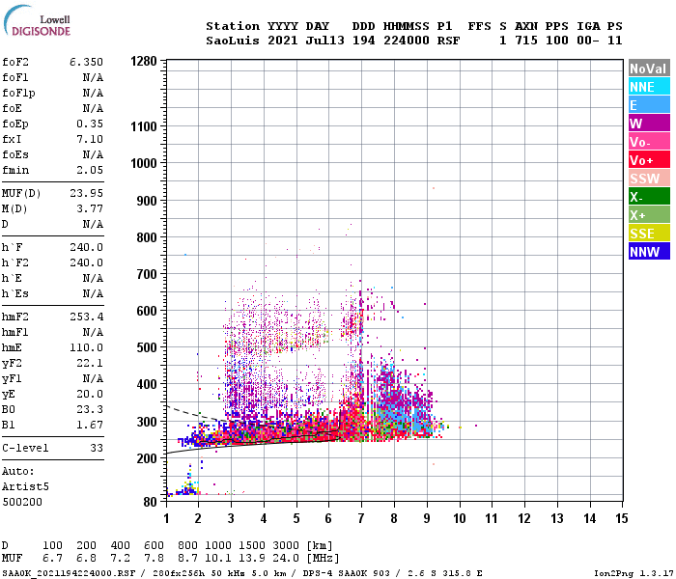Click the SaoLuis station name
676x579 pixels.
click(x=233, y=41)
